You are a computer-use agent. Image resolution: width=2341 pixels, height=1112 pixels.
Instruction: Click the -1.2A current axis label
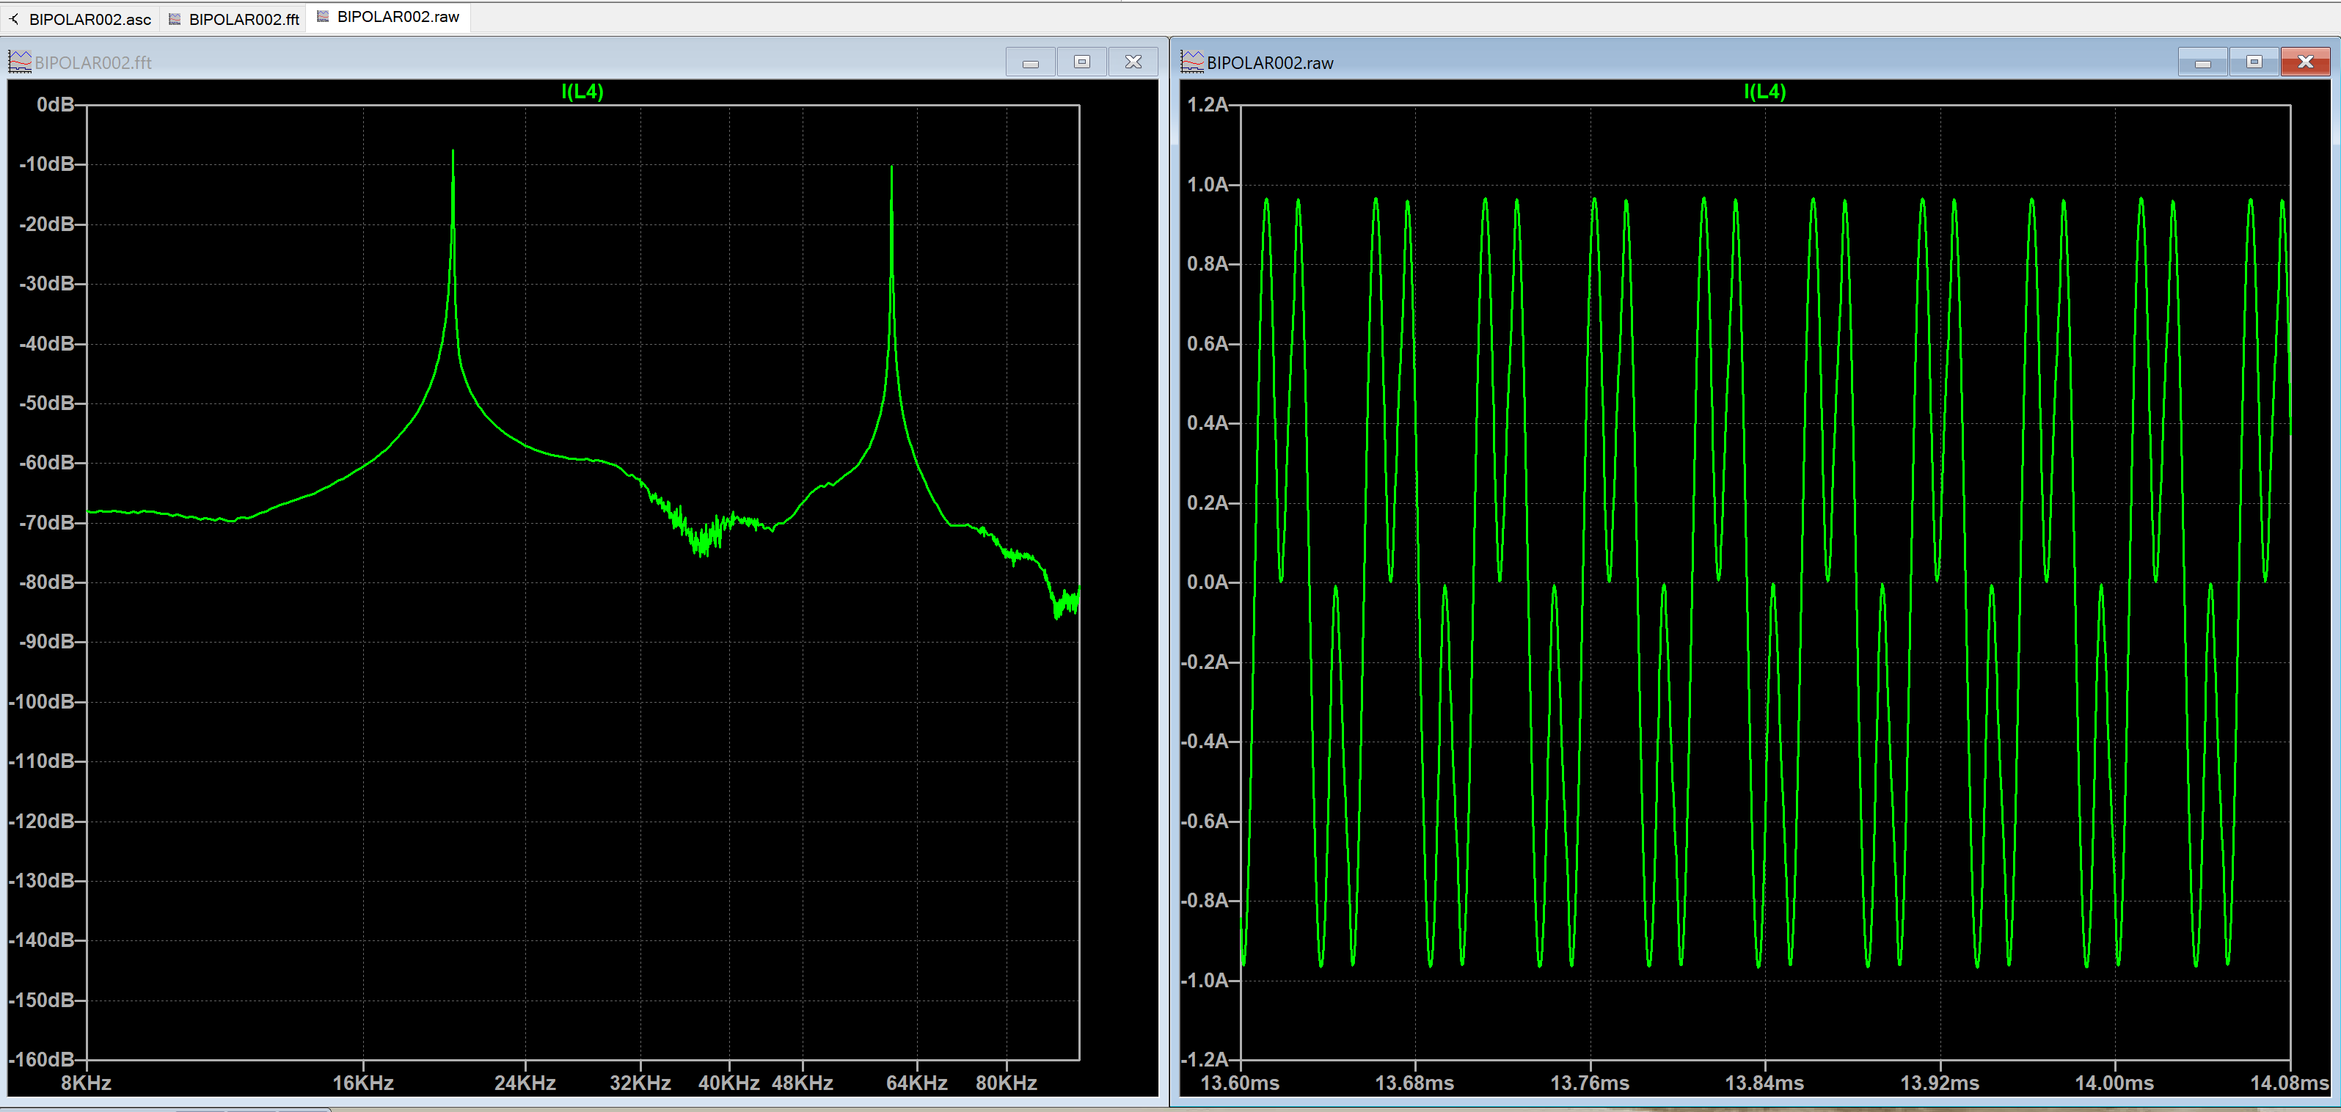1204,1059
